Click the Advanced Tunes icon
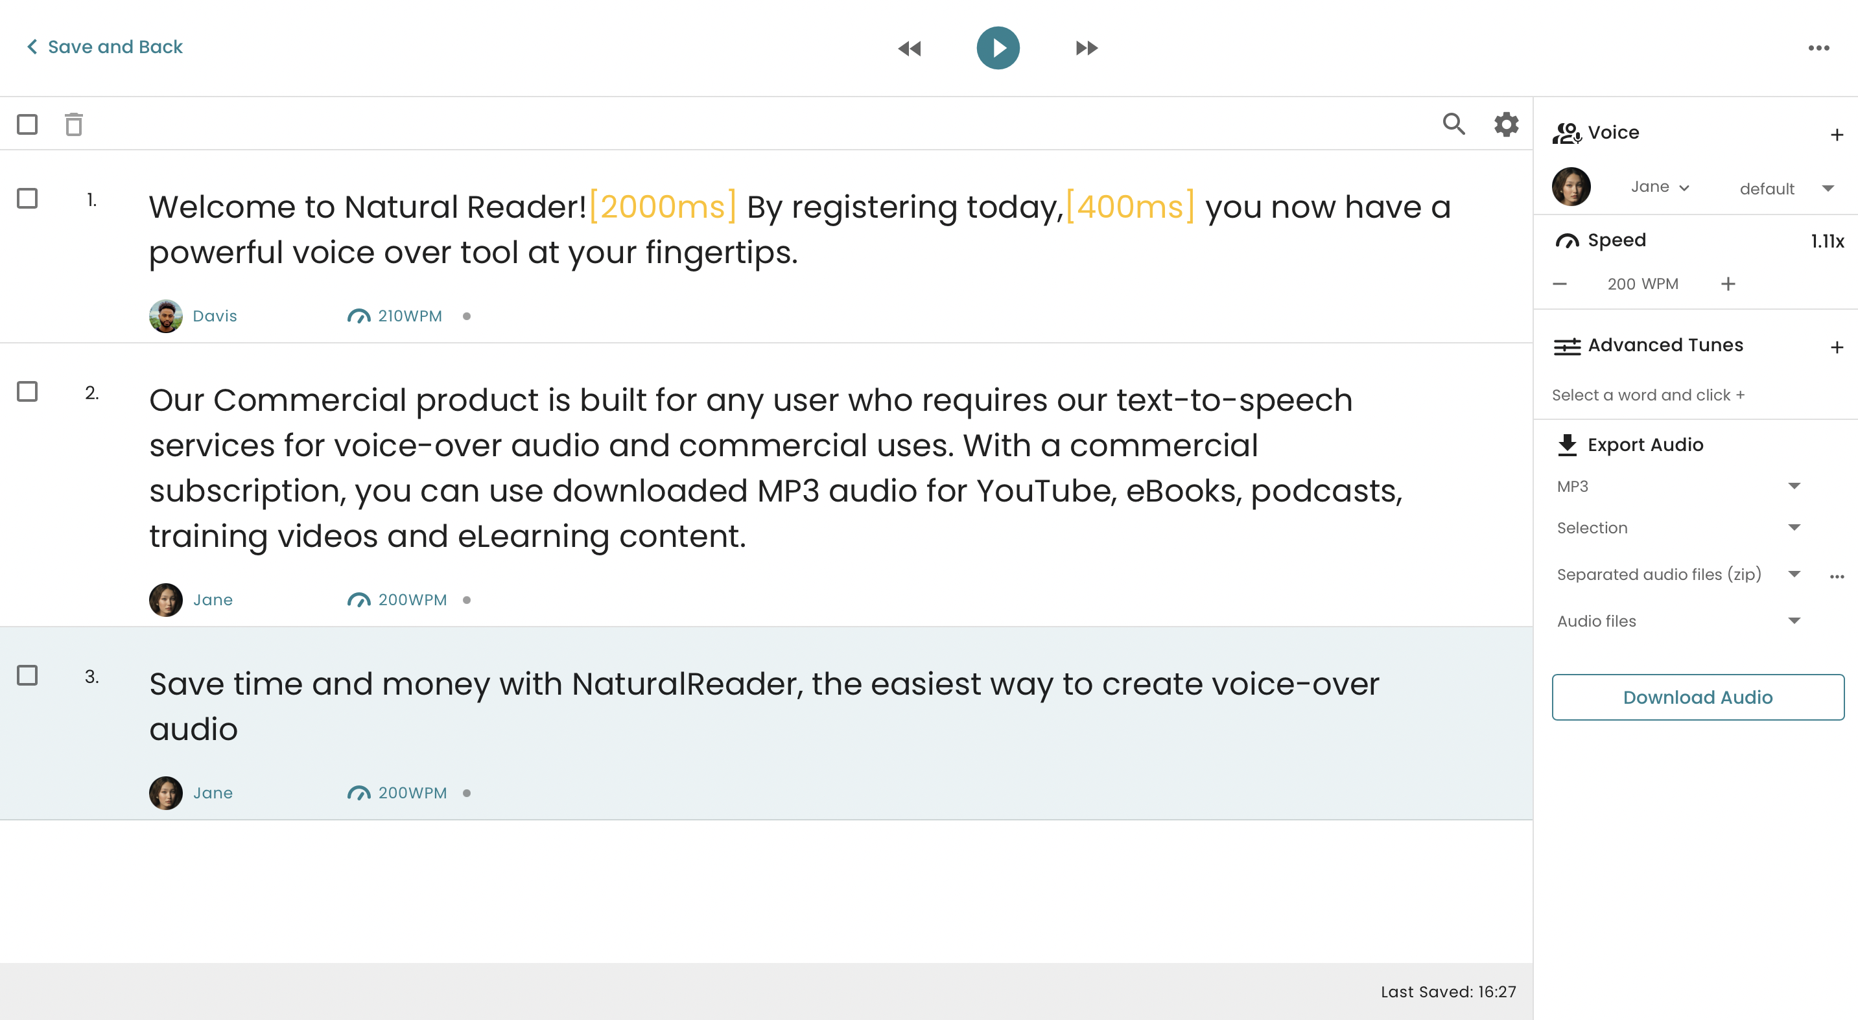 [x=1567, y=346]
